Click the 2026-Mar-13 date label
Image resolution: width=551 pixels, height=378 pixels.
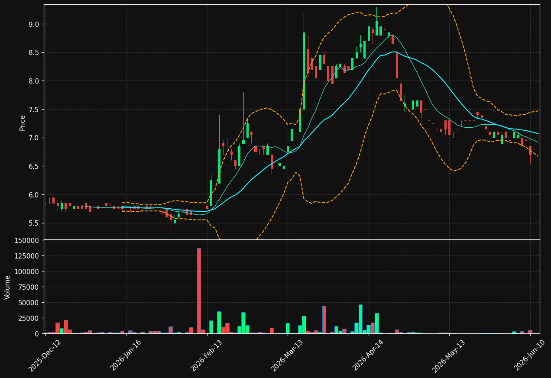[x=287, y=355]
